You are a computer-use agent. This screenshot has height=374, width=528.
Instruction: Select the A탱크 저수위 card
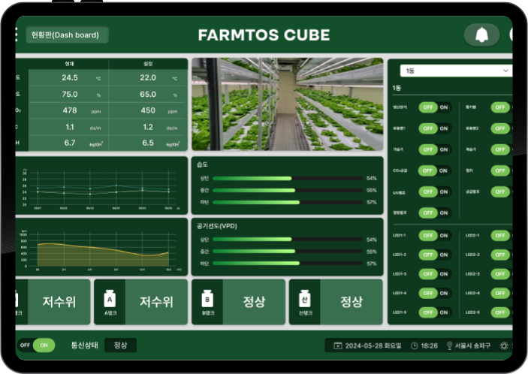pos(140,302)
